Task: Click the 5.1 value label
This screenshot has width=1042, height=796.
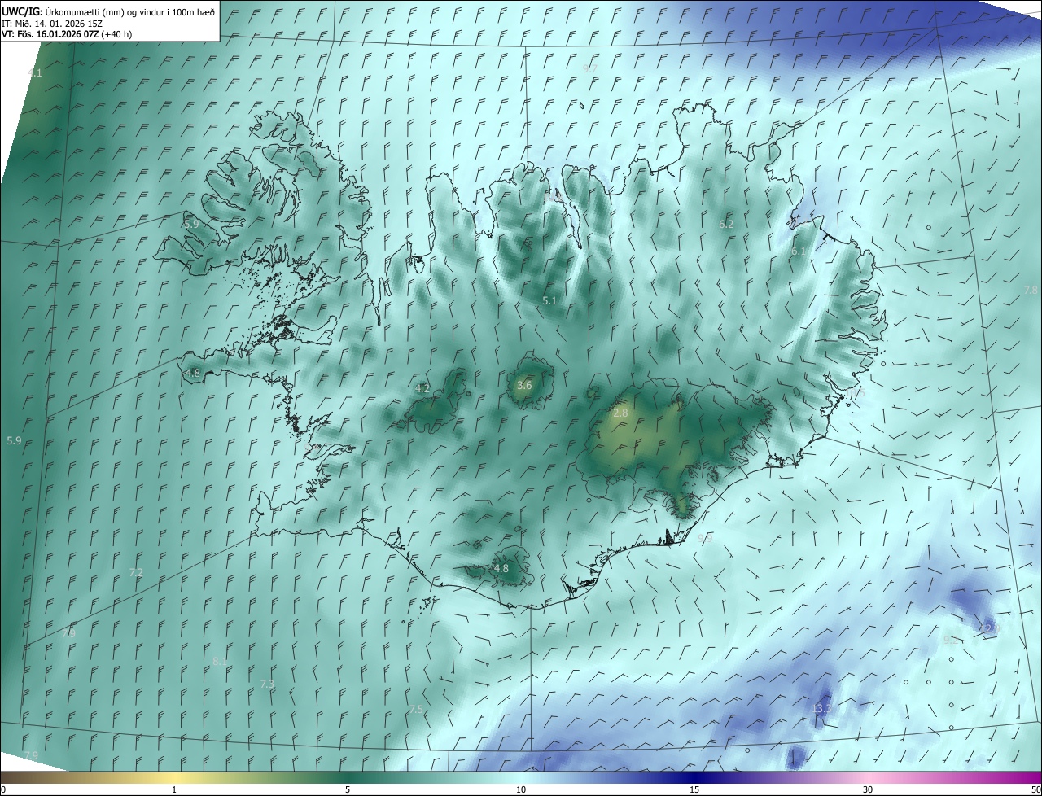Action: [550, 300]
